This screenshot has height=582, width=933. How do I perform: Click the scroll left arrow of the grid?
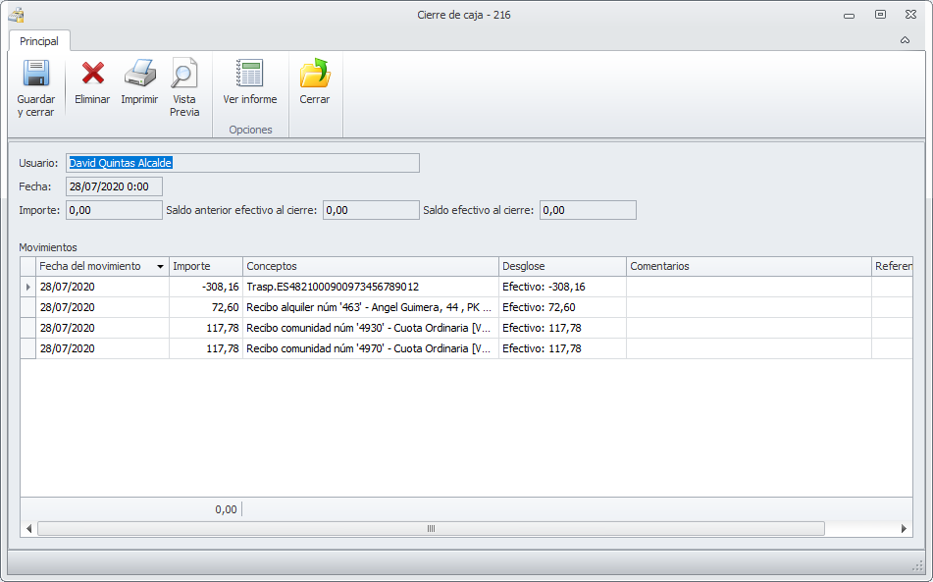pos(28,528)
